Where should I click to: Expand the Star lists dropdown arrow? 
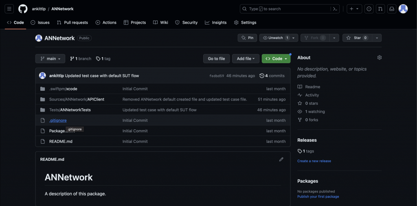377,38
